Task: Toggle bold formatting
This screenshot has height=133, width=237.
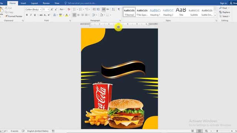Action: (27, 15)
